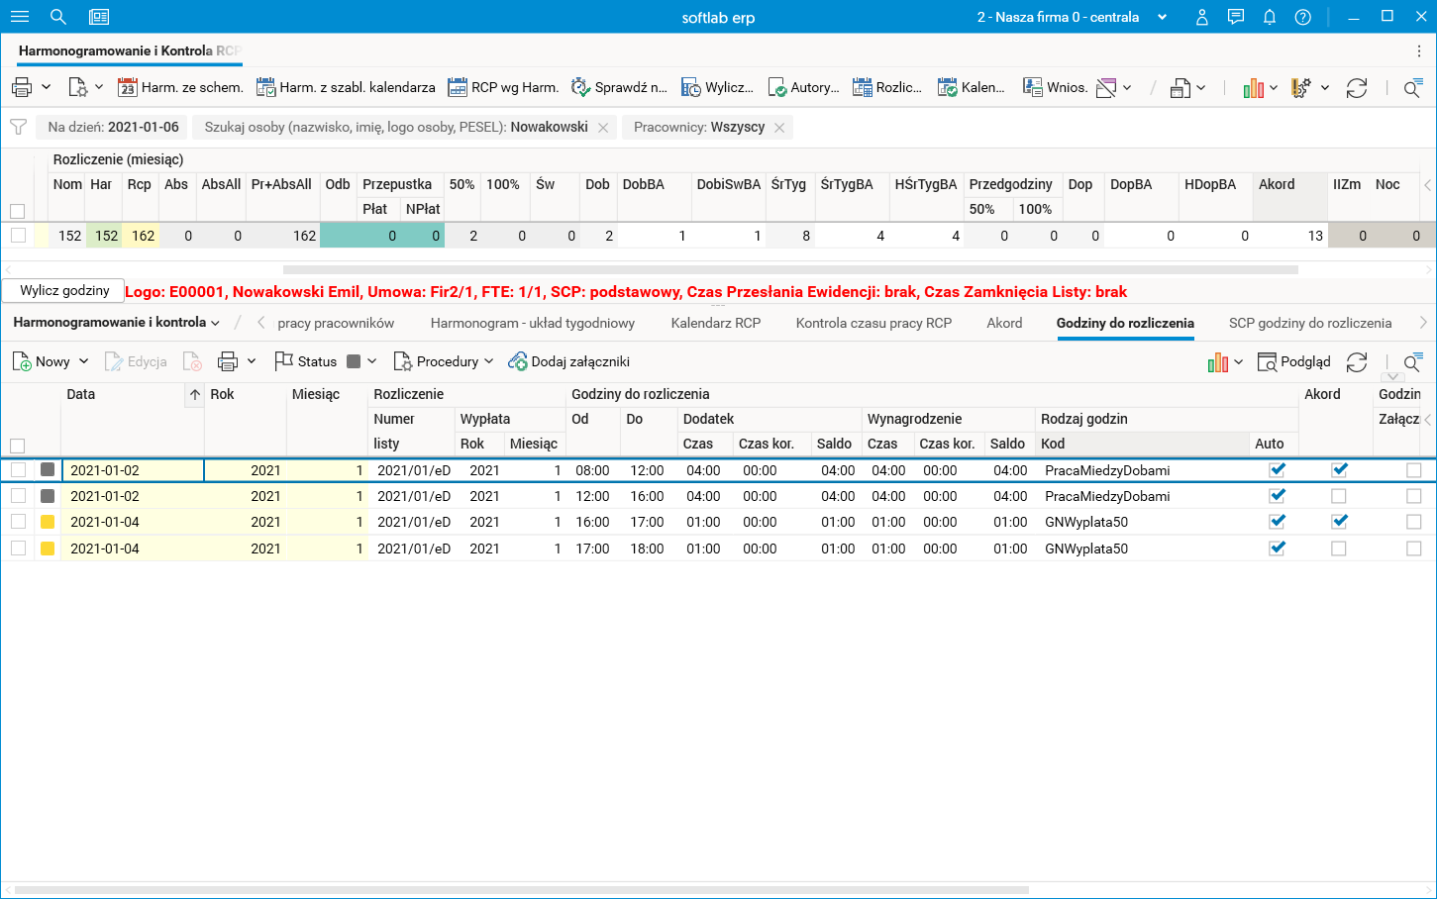Open SCP godziny do rozliczenia tab
The image size is (1437, 899).
(x=1309, y=323)
